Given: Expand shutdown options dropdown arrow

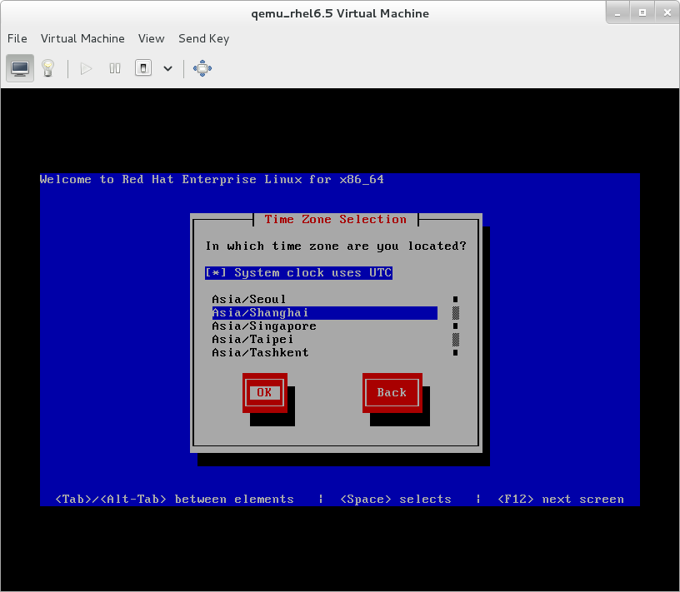Looking at the screenshot, I should [x=167, y=68].
